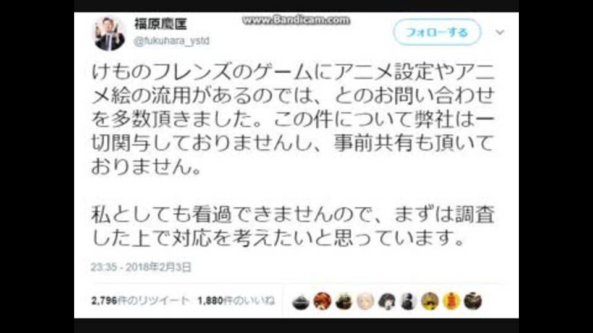Open the @fukuhara_ystd handle link
The width and height of the screenshot is (593, 333).
coord(171,41)
